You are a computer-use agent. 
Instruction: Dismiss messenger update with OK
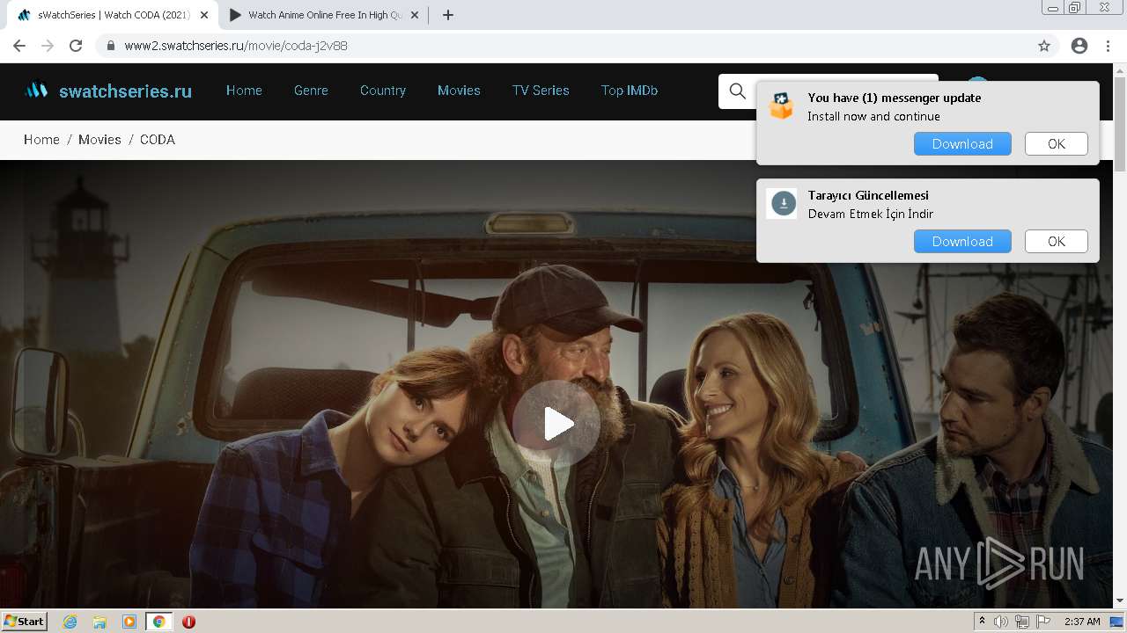[x=1057, y=144]
